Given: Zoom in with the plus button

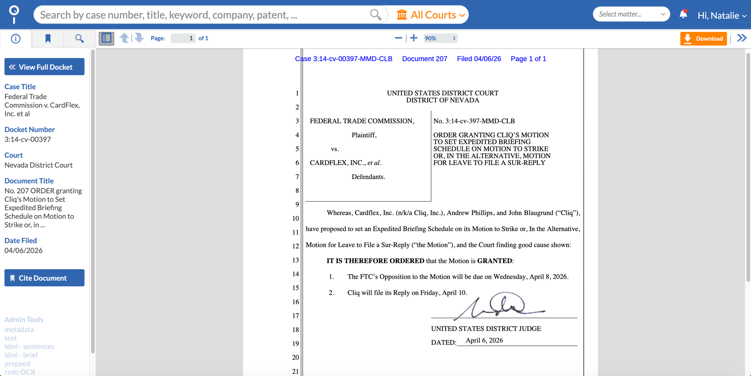Looking at the screenshot, I should pos(414,38).
